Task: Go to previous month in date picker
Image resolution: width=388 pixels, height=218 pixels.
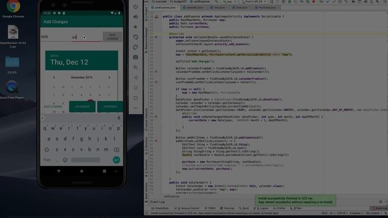Action: 54,78
